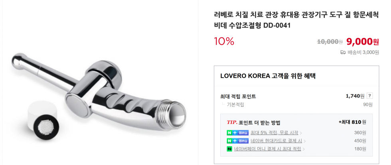Click the green Naver Pay icon beside 네이버페이 머니
391x165 pixels.
point(229,149)
